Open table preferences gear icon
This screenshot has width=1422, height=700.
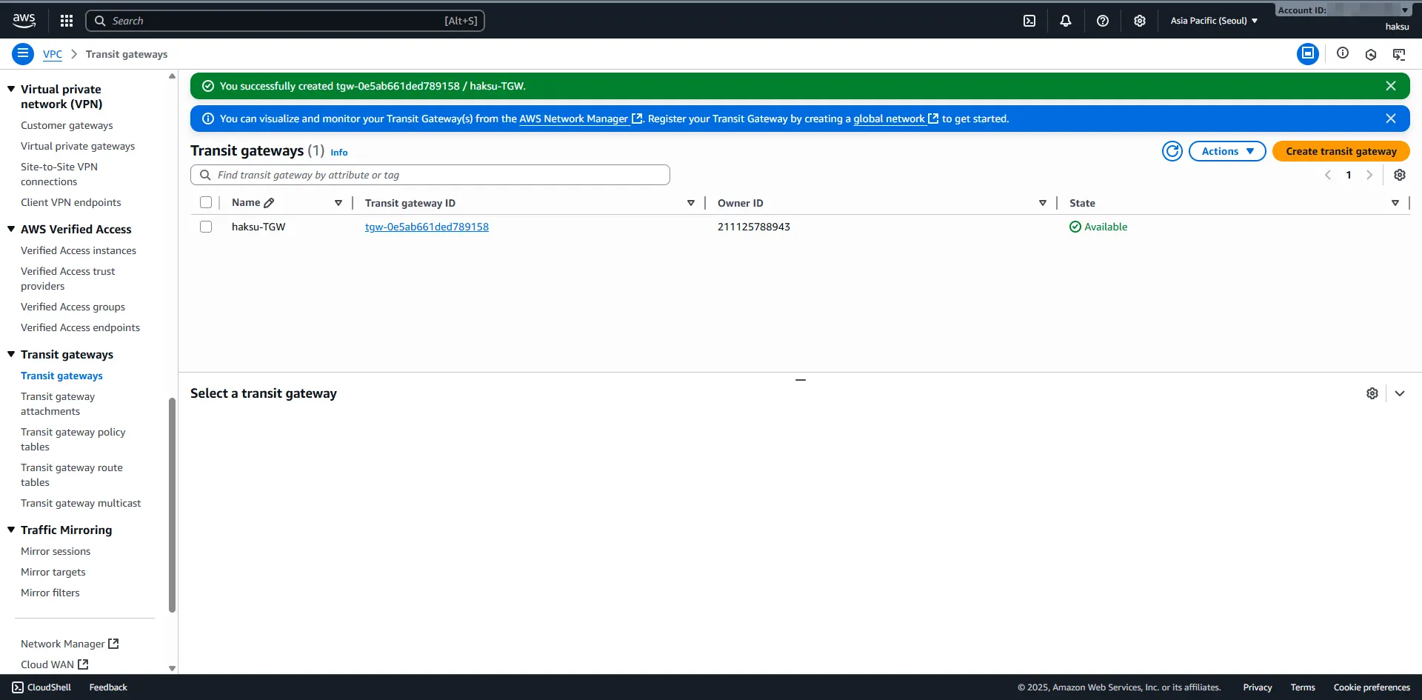[x=1400, y=175]
